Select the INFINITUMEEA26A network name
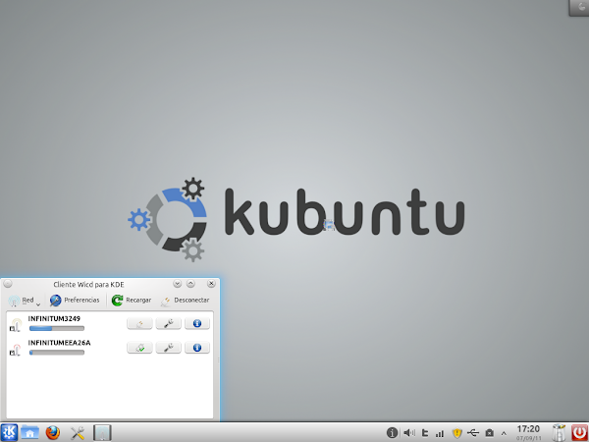 coord(59,343)
